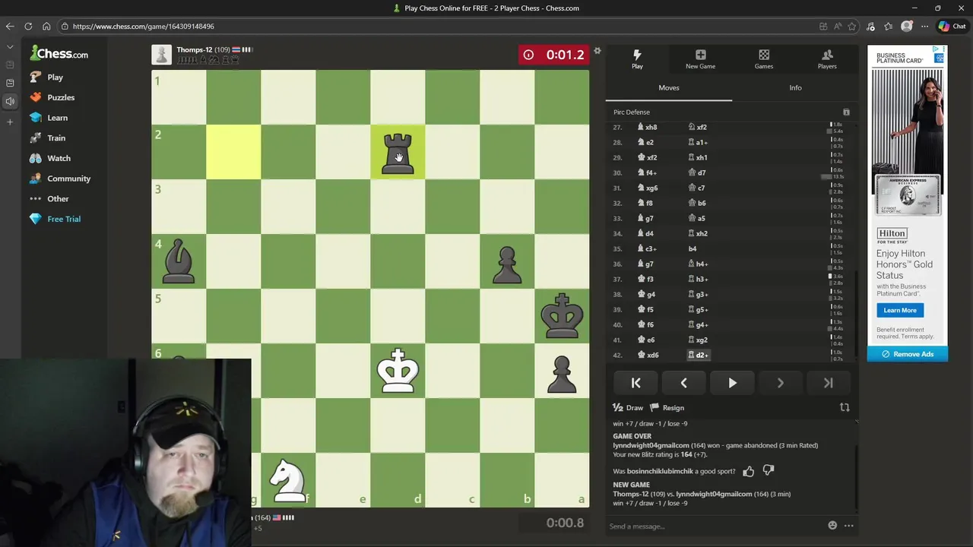Viewport: 973px width, 547px height.
Task: Open Thomps-12 player profile name
Action: [195, 50]
